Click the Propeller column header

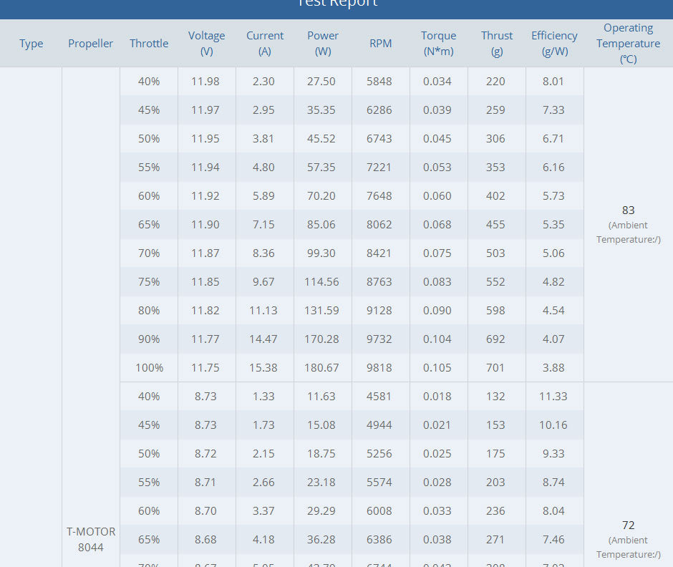(90, 44)
